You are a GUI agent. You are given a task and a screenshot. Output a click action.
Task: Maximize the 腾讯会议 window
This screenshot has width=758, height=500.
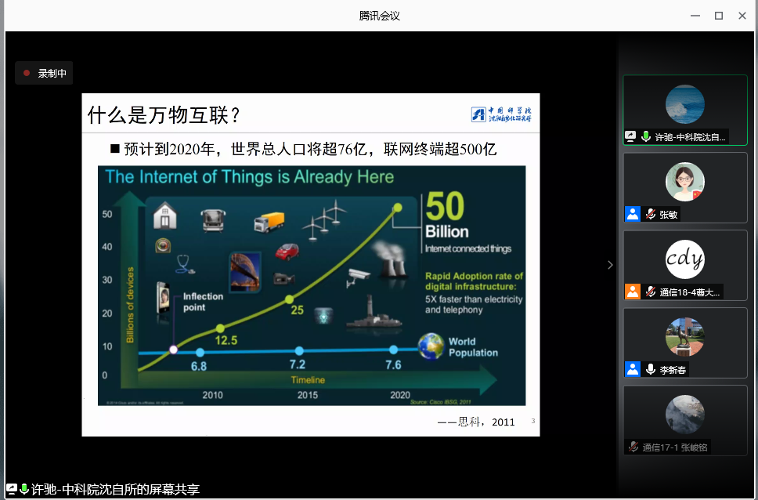(718, 16)
